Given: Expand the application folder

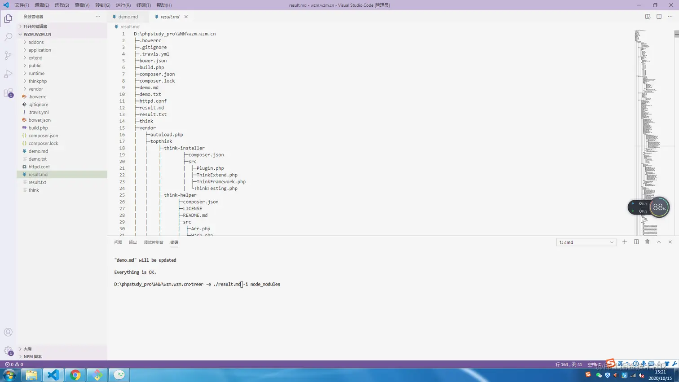Looking at the screenshot, I should (62, 50).
